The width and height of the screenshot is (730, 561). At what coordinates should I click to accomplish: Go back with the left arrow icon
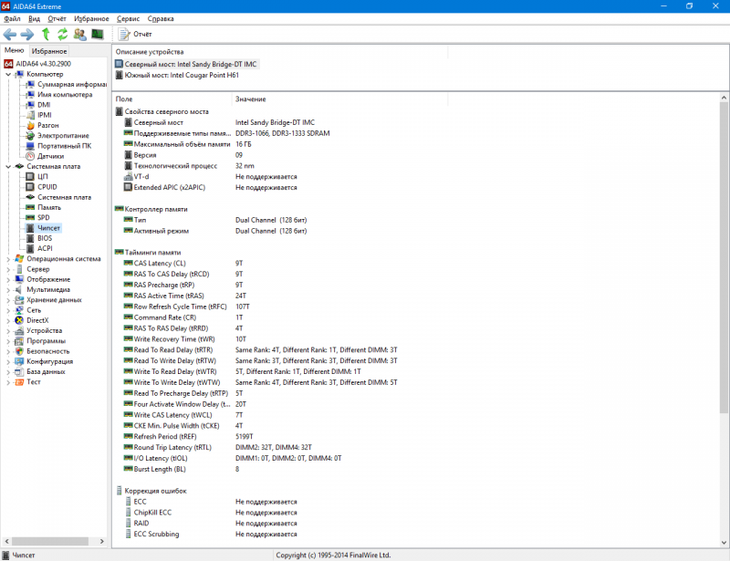10,34
